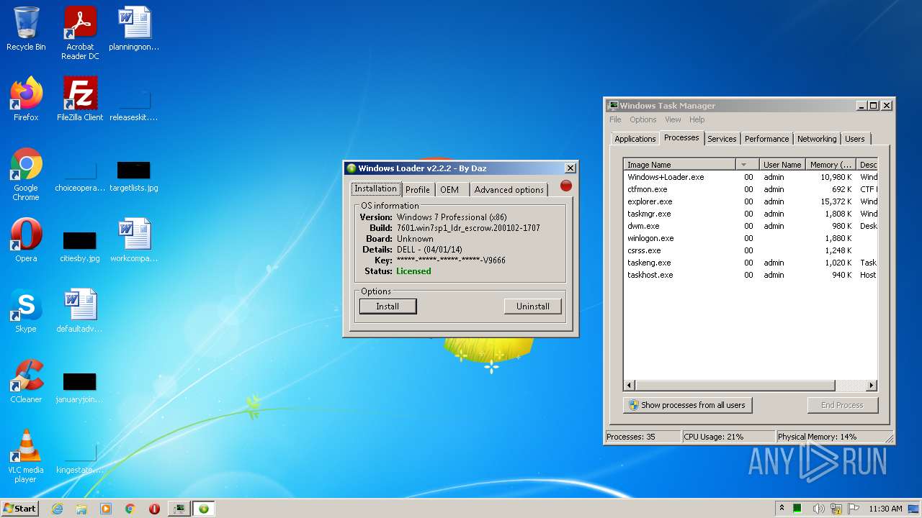The image size is (922, 518).
Task: Click the 11:30 AM system clock
Action: [x=885, y=509]
